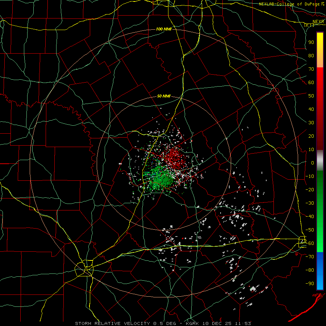
Task: Click the '50 NMI' range ring label
Action: click(164, 96)
